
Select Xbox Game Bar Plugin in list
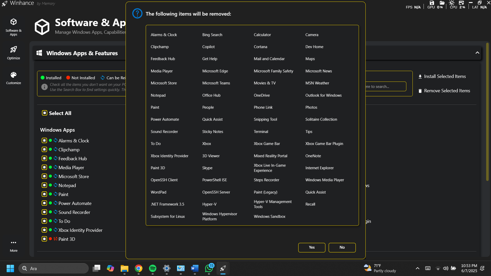coord(324,144)
